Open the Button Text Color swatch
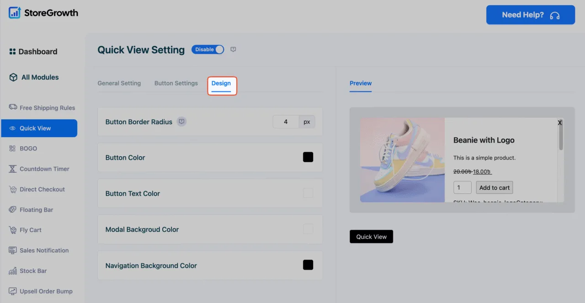 (x=308, y=193)
